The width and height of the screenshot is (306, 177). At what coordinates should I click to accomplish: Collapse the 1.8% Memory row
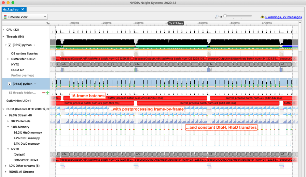pyautogui.click(x=8, y=127)
